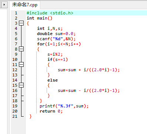
Task: Click closing brace on line 18
Action: click(x=41, y=101)
